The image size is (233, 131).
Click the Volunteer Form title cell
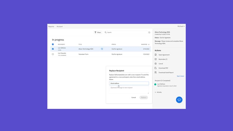click(83, 54)
